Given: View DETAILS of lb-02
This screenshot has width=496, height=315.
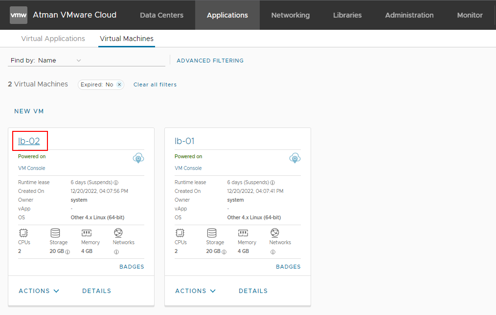Looking at the screenshot, I should point(97,291).
